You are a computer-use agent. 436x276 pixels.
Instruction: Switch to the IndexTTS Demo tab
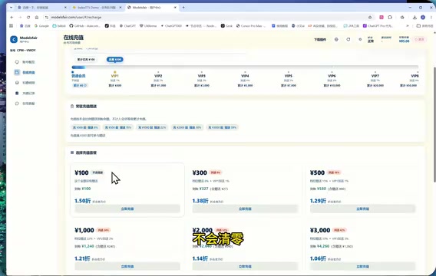click(x=97, y=8)
